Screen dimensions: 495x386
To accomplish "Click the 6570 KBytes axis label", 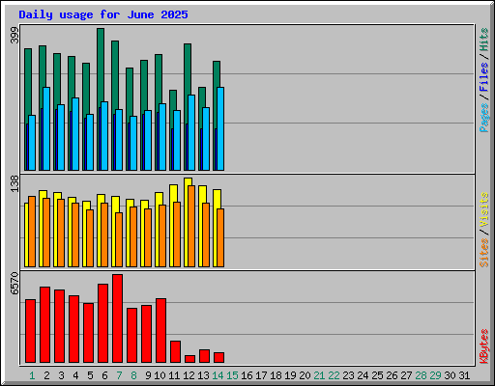I will [x=15, y=284].
